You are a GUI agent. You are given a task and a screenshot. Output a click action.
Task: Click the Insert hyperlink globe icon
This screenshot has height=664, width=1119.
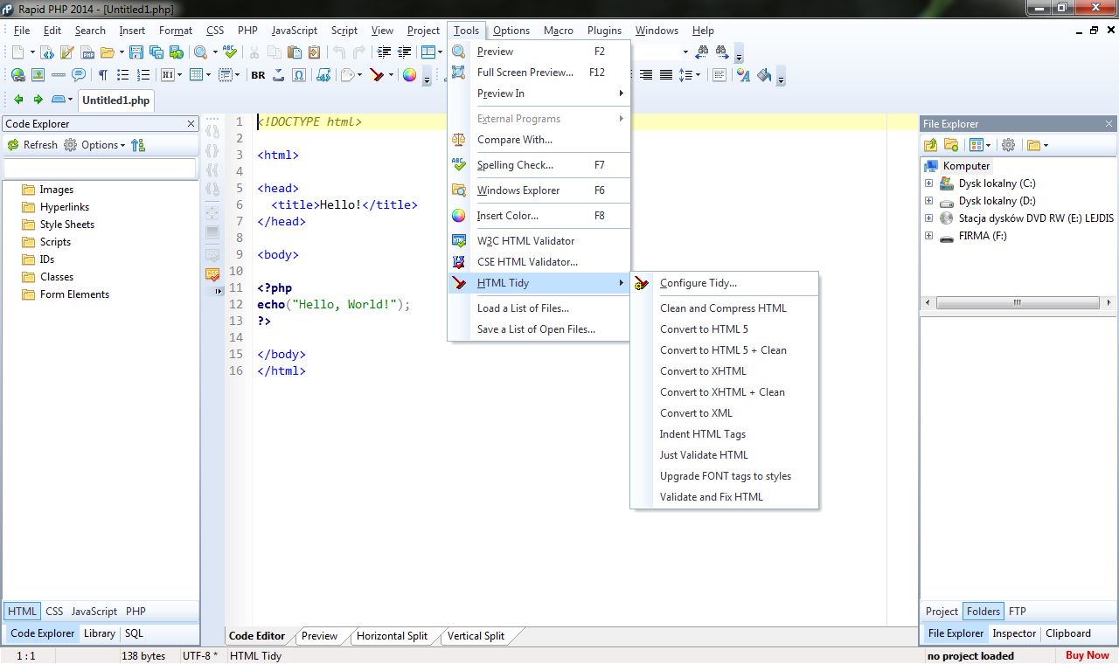coord(17,75)
